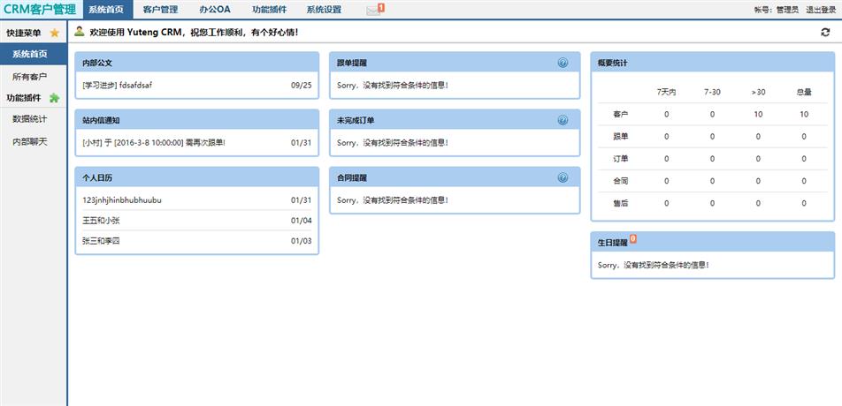The image size is (842, 406).
Task: Click the 跟单 row label in statistics
Action: (x=621, y=137)
